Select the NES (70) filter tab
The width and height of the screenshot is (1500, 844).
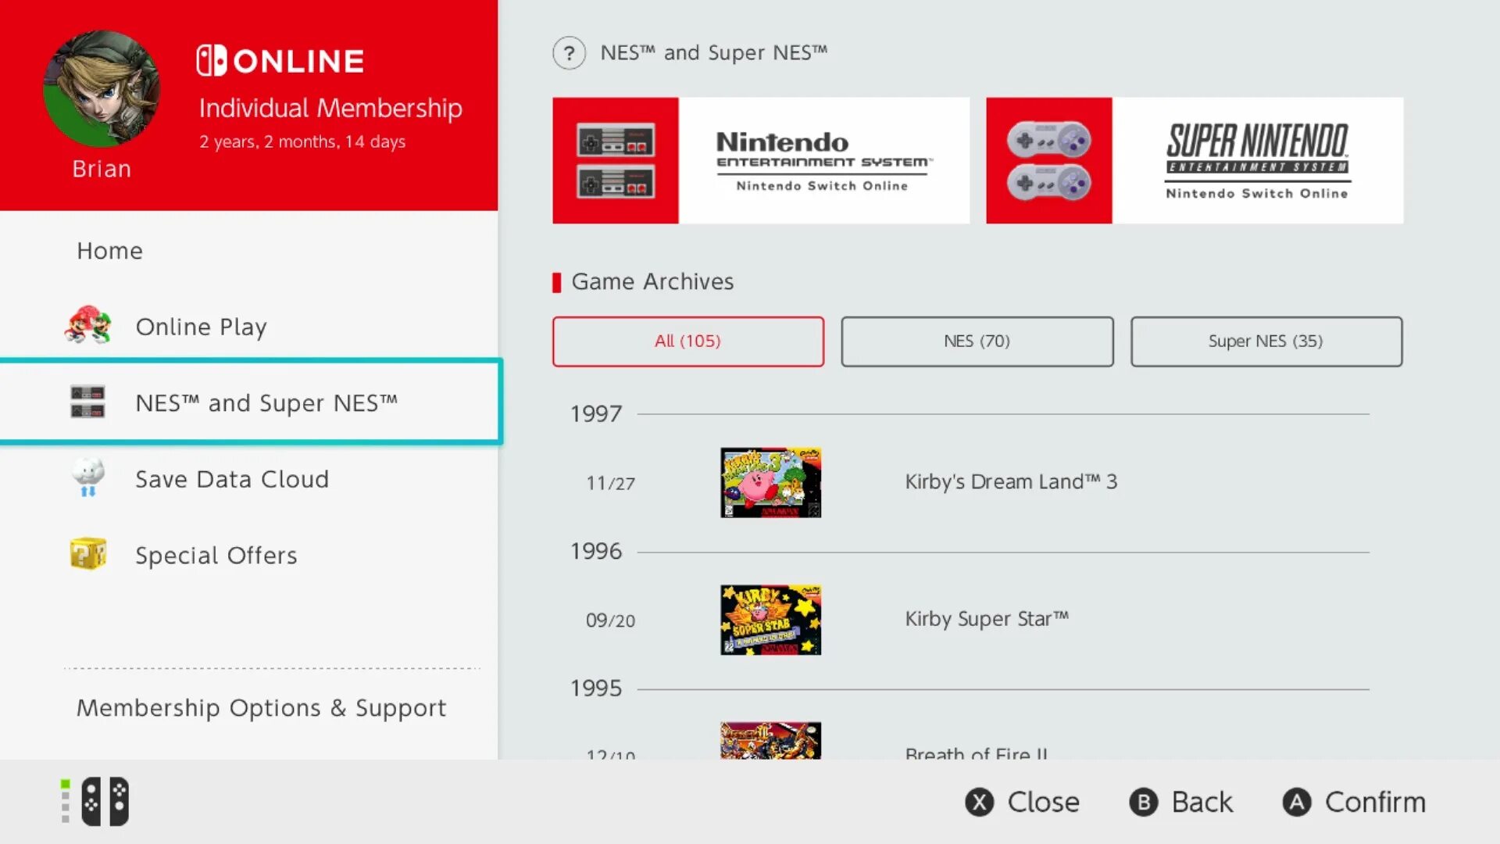(977, 340)
